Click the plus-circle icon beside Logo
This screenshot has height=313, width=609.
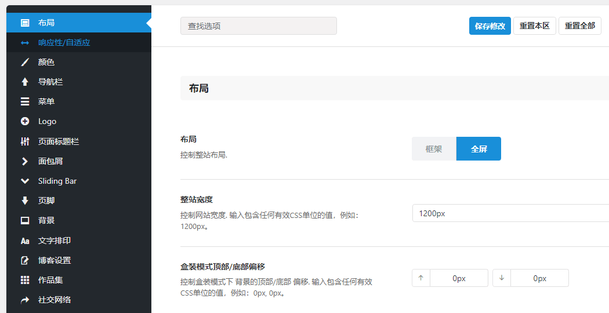tap(25, 121)
